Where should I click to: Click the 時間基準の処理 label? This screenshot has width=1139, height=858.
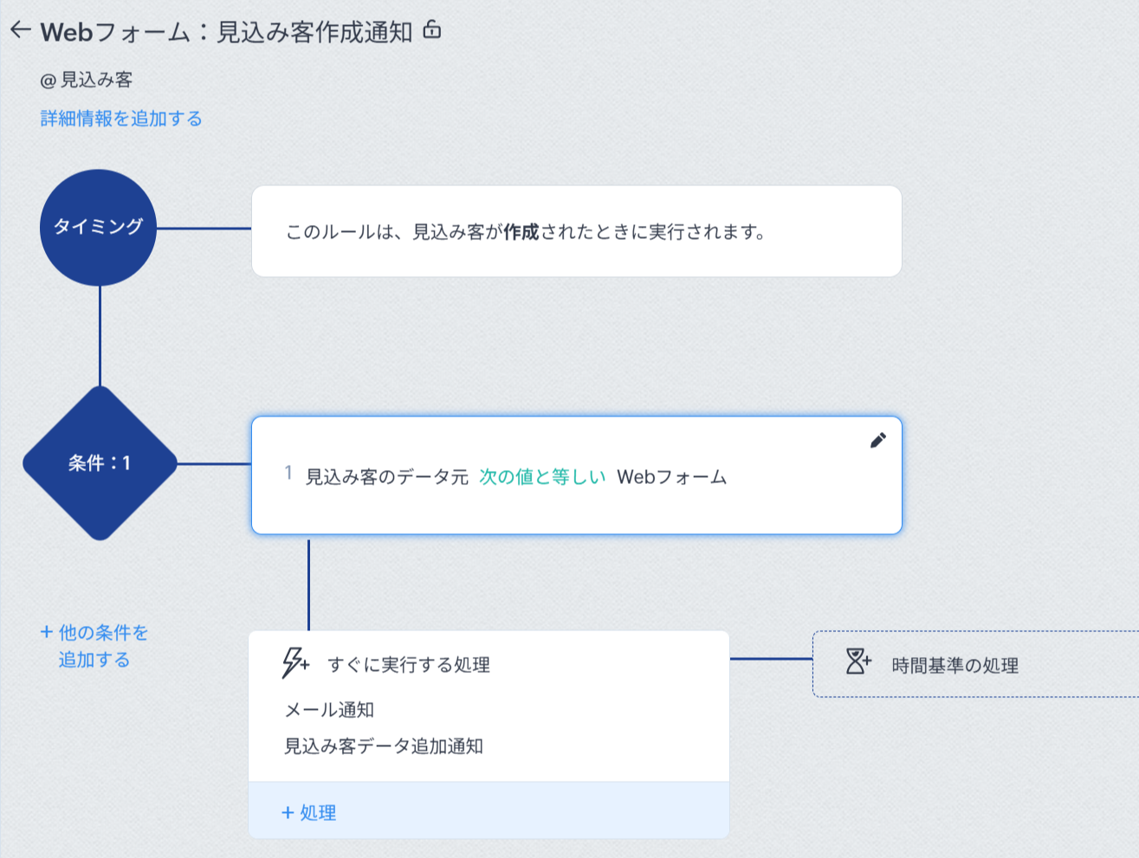[955, 666]
